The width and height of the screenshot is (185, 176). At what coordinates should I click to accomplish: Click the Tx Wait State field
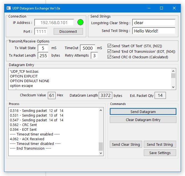click(x=43, y=48)
